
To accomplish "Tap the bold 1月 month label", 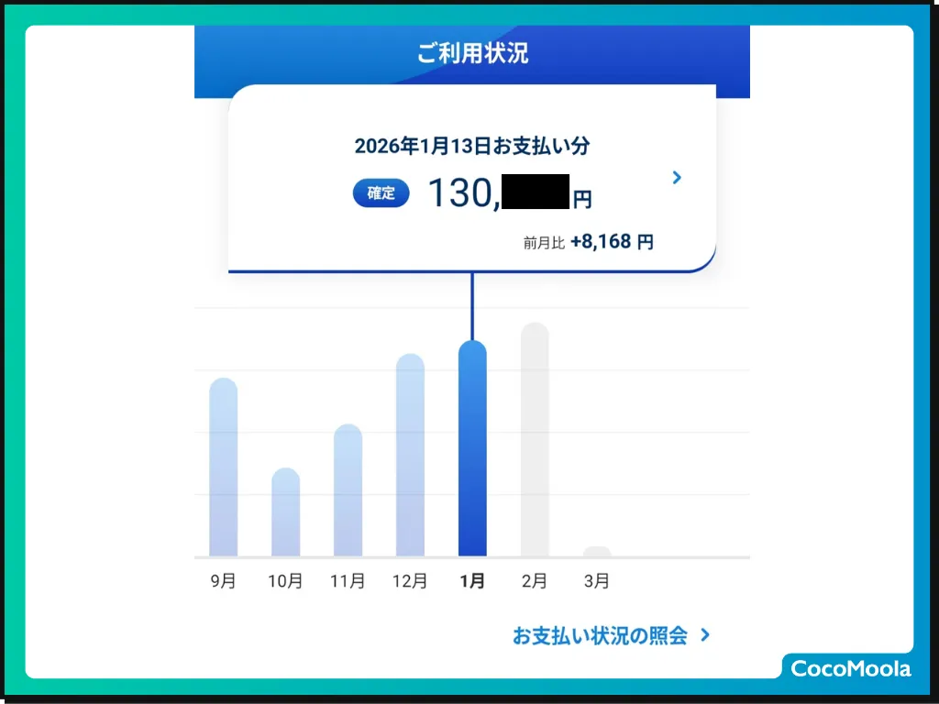I will (472, 581).
